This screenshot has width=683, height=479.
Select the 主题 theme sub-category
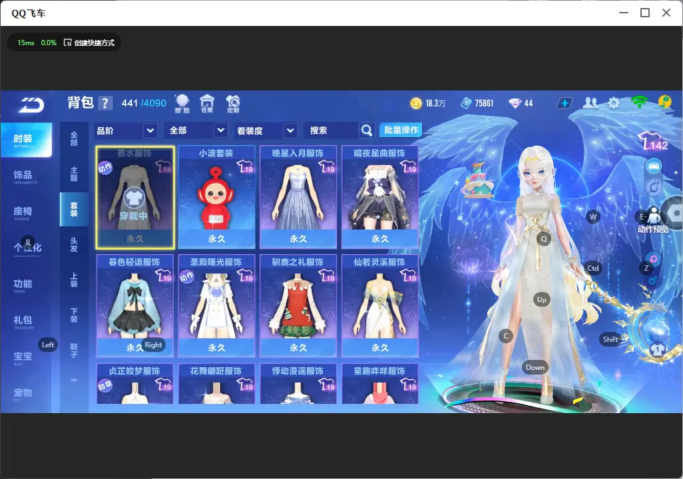74,174
